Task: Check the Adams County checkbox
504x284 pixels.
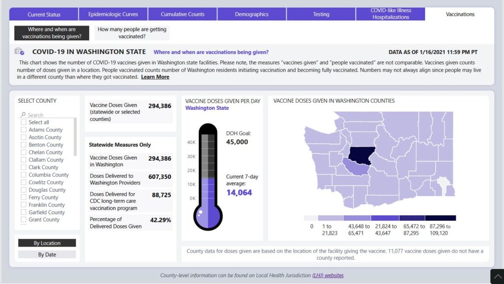Action: click(24, 130)
